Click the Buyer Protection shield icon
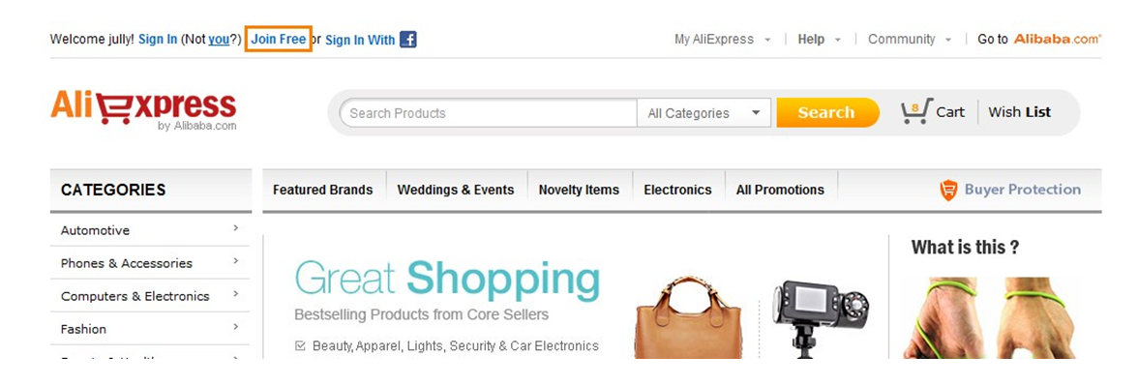This screenshot has width=1138, height=386. click(x=948, y=190)
